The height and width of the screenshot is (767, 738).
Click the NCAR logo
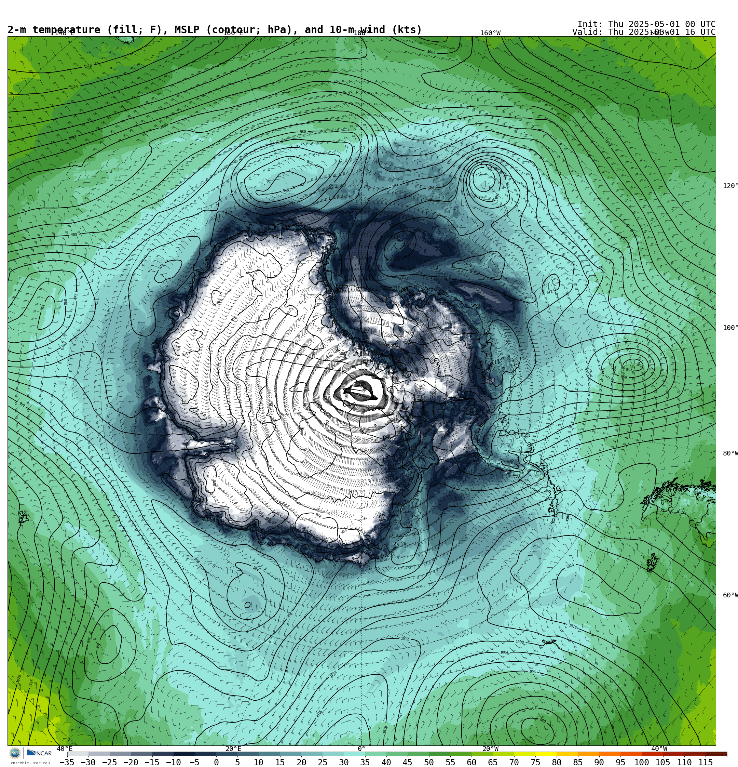click(x=39, y=753)
